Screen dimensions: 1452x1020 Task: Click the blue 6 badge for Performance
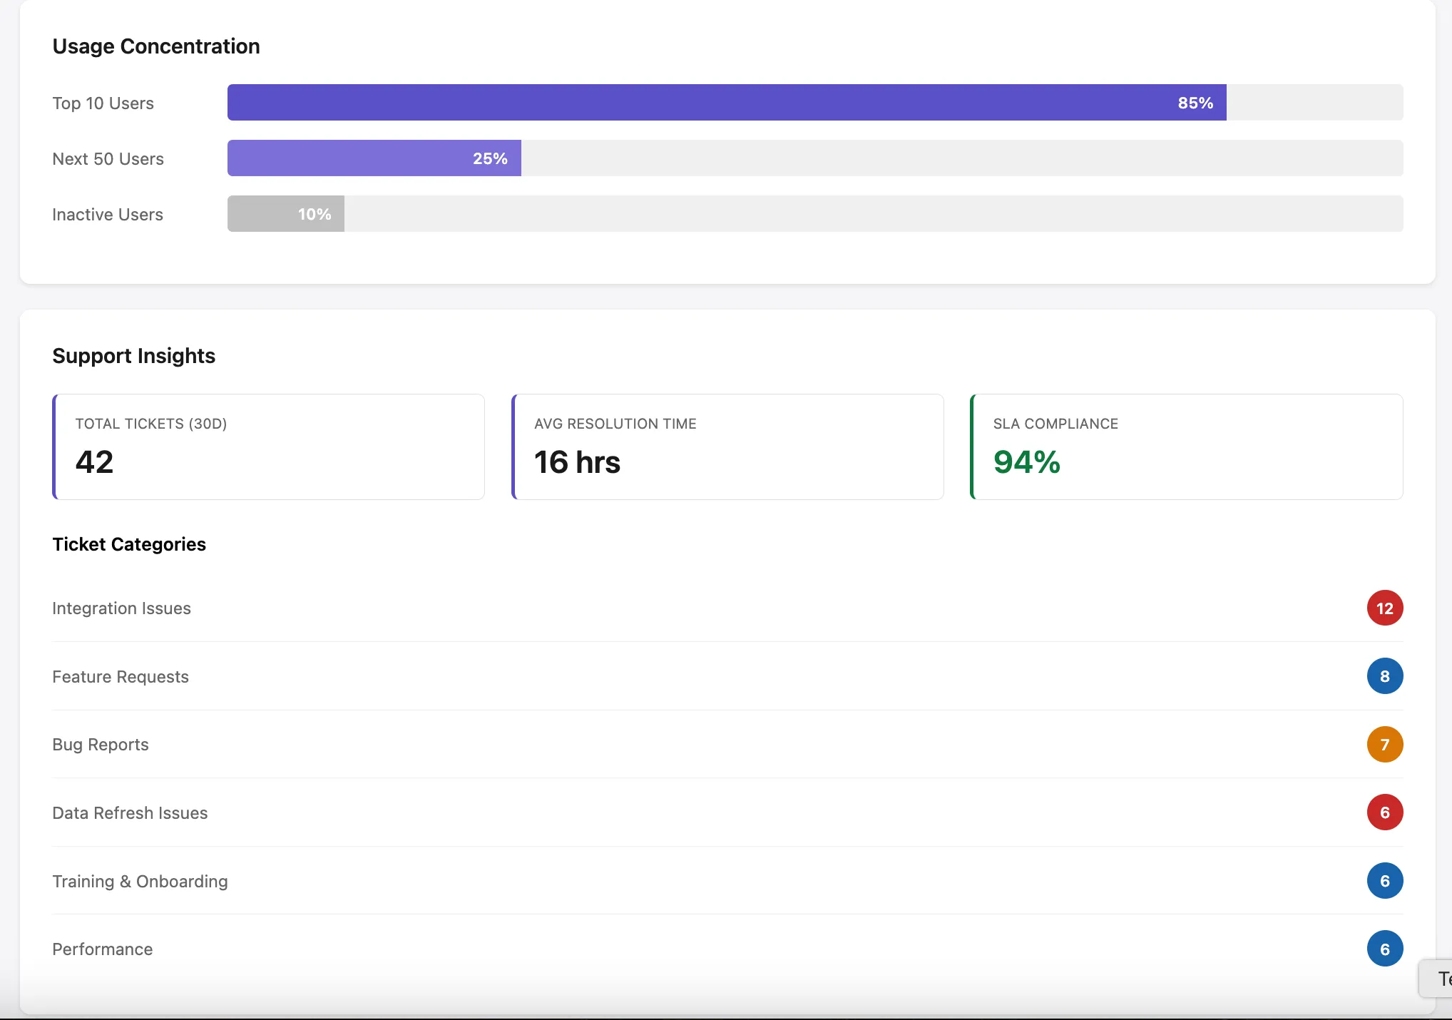pos(1384,949)
